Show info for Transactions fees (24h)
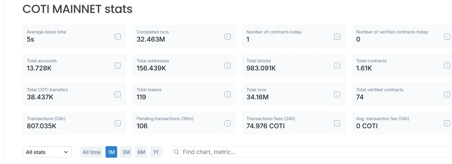452x164 pixels. tap(337, 123)
